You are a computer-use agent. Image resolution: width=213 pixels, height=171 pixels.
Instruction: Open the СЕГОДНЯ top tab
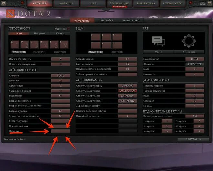[x=39, y=3]
